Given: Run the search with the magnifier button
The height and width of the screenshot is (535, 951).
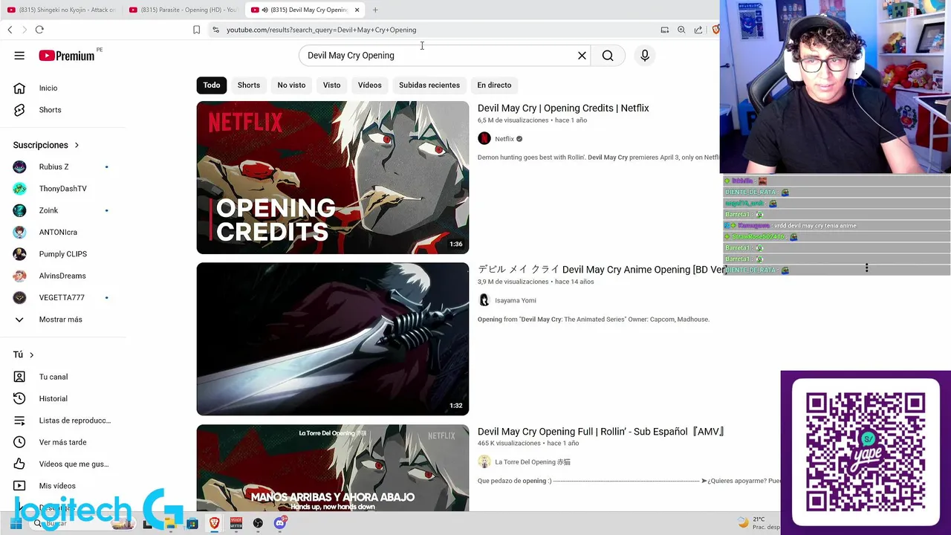Looking at the screenshot, I should [608, 56].
